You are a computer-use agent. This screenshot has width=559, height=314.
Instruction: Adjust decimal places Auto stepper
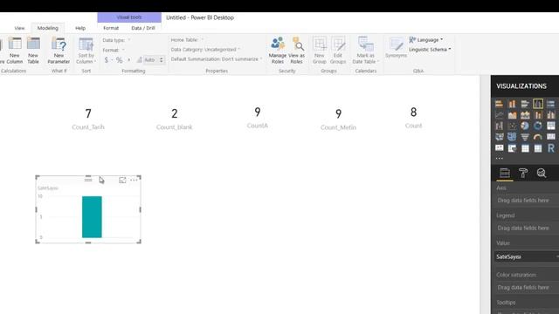162,60
